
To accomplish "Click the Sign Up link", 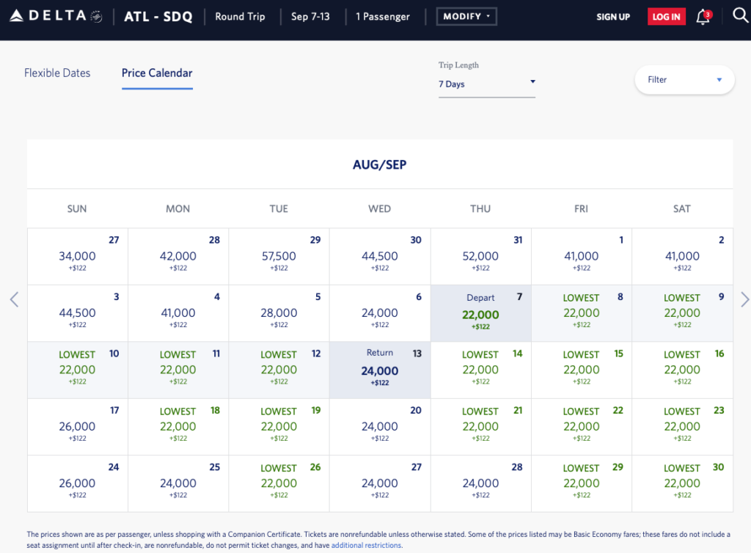I will tap(613, 17).
